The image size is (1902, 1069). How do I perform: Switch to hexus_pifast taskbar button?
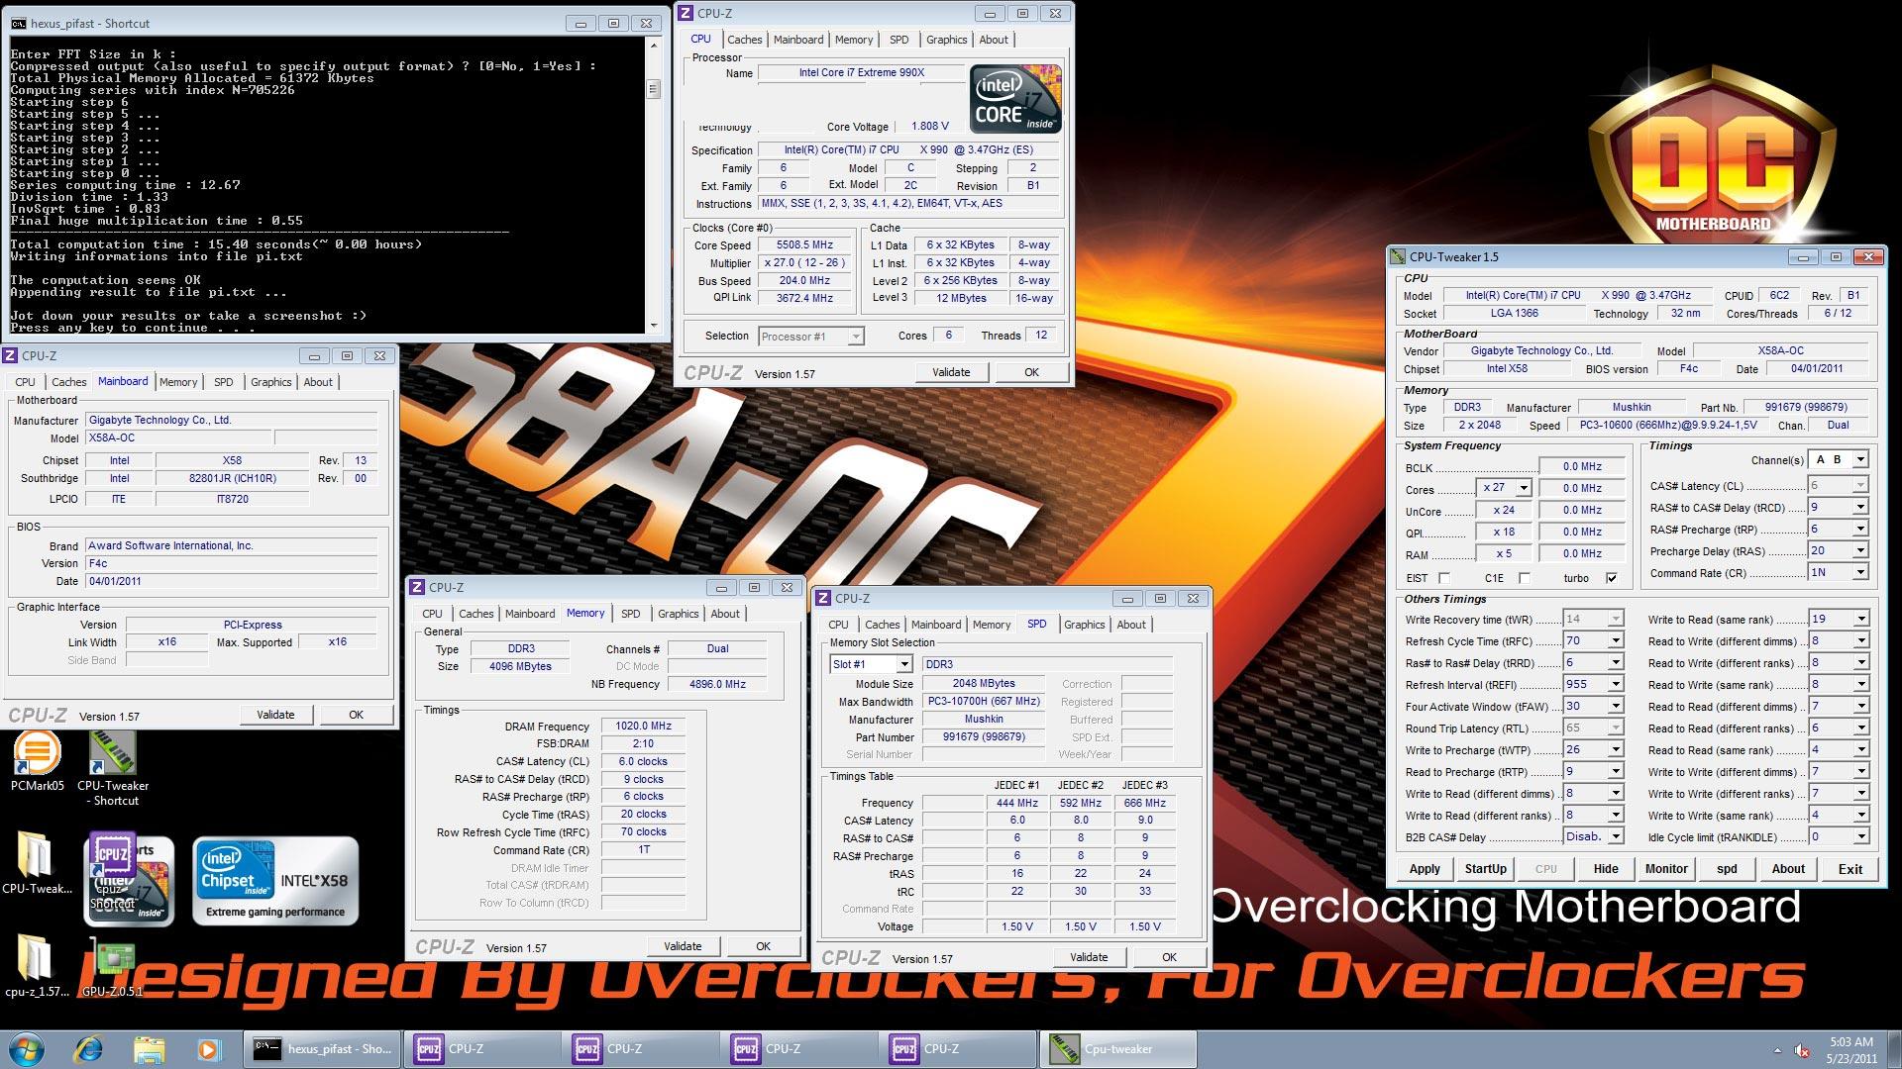(x=322, y=1049)
